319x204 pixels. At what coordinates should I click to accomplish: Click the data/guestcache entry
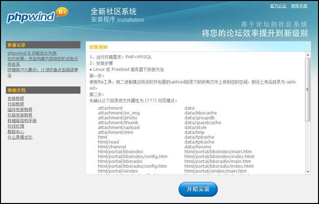[x=203, y=122]
